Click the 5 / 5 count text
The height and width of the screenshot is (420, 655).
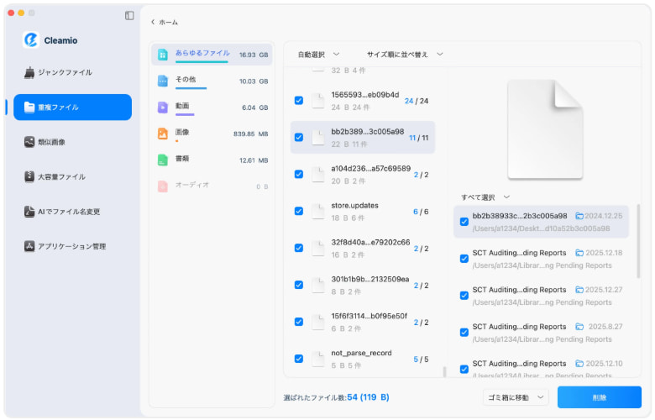point(421,360)
